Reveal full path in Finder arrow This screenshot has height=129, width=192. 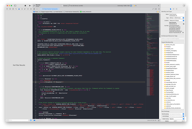point(183,33)
